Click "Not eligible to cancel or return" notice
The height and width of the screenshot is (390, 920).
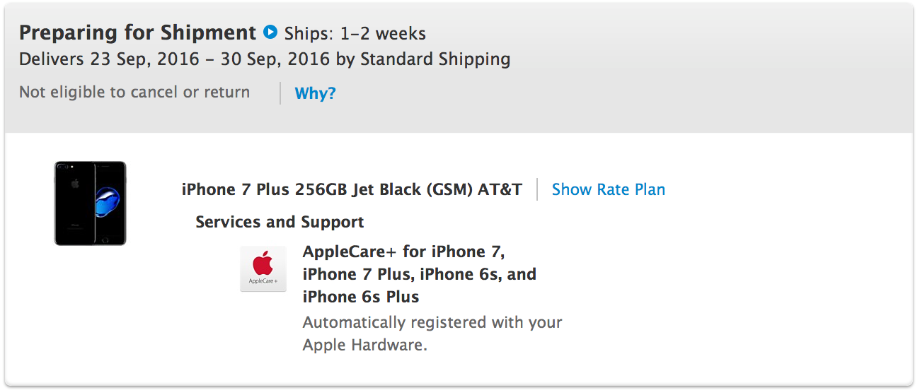134,93
